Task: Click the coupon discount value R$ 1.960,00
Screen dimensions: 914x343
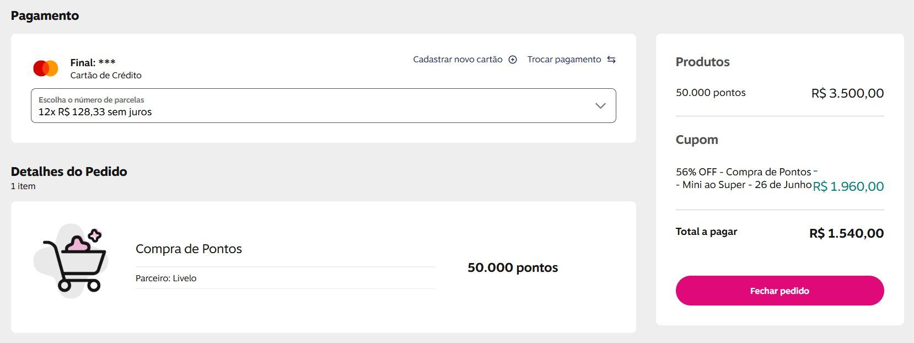Action: click(x=848, y=186)
